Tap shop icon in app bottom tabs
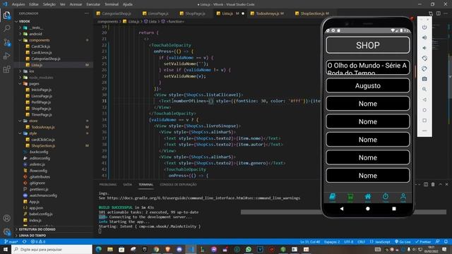452x254 pixels. pyautogui.click(x=350, y=197)
